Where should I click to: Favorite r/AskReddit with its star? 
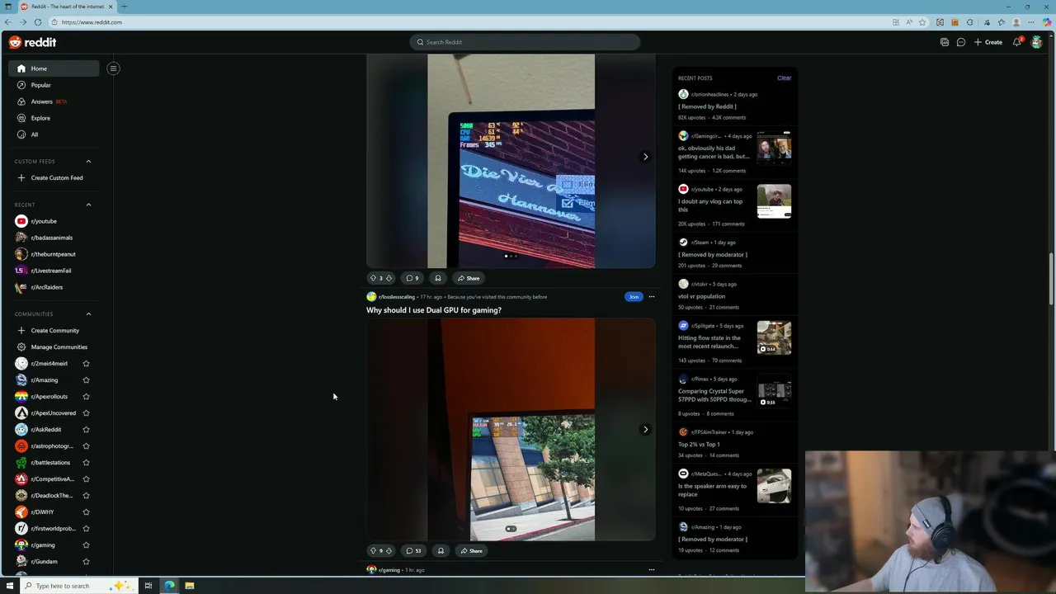(86, 430)
